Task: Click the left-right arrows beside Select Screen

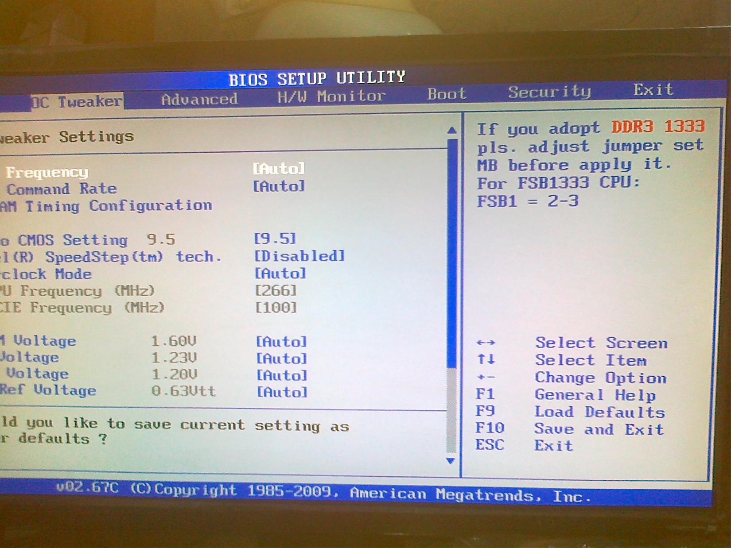Action: point(486,343)
